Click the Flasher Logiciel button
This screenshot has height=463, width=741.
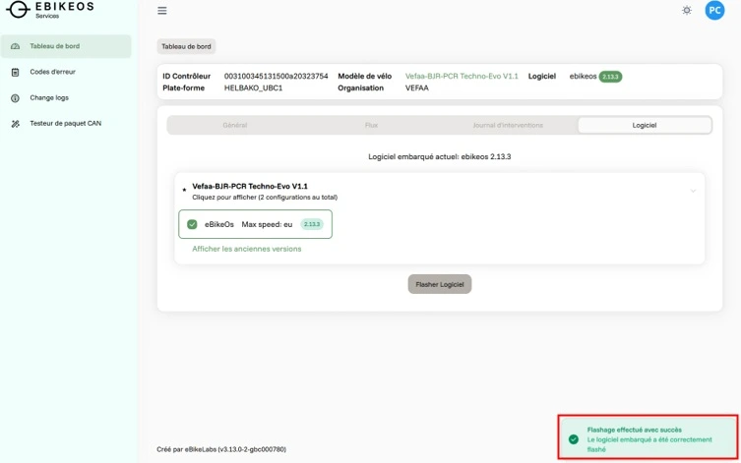[x=440, y=284]
